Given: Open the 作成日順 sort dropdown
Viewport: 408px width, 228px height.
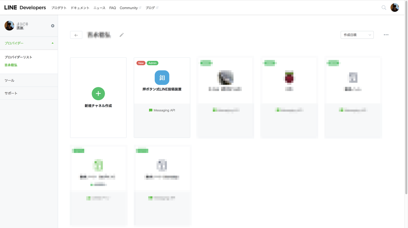Looking at the screenshot, I should click(x=357, y=35).
